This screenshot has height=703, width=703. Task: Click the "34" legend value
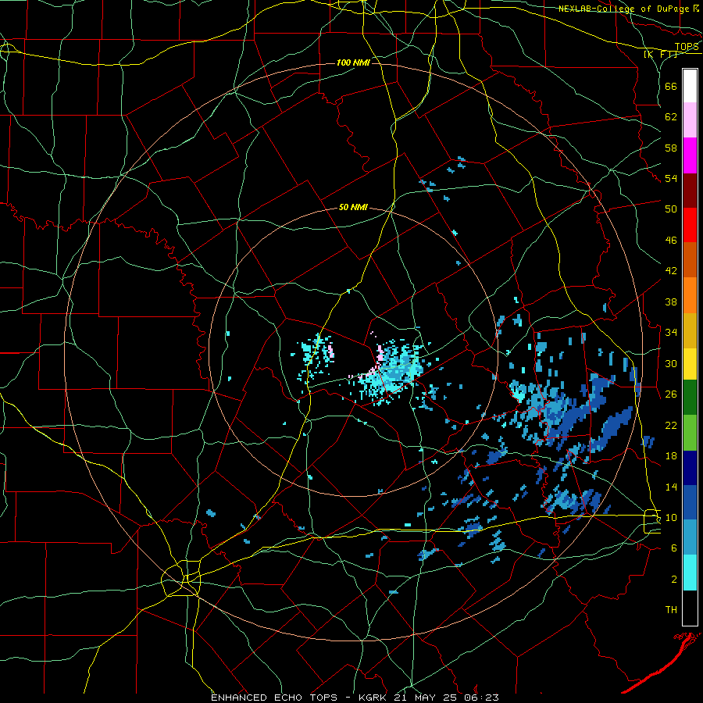671,333
